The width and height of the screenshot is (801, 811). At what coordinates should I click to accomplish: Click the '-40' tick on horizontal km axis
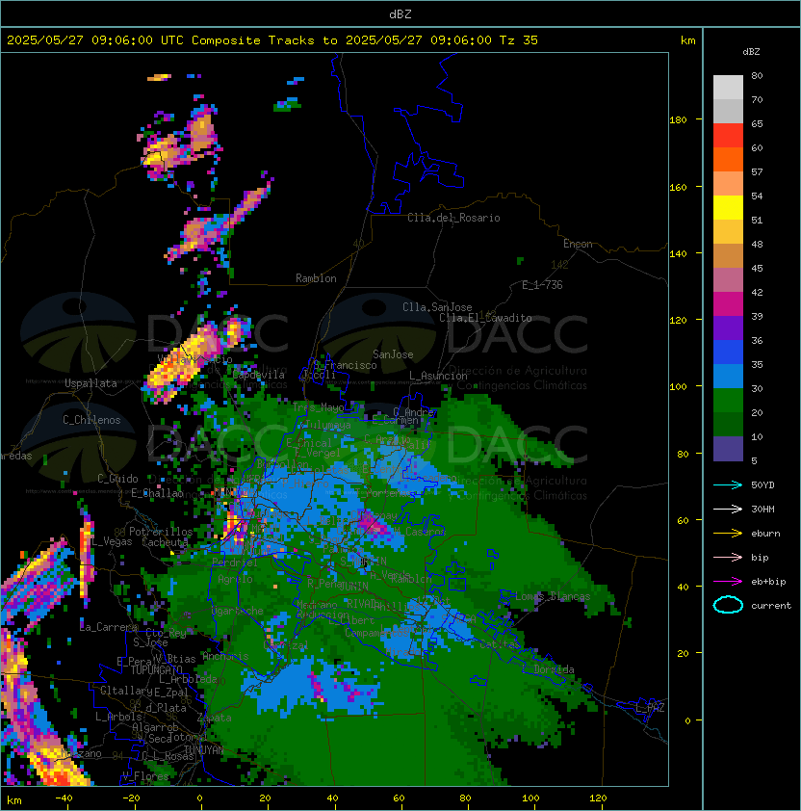pyautogui.click(x=65, y=798)
